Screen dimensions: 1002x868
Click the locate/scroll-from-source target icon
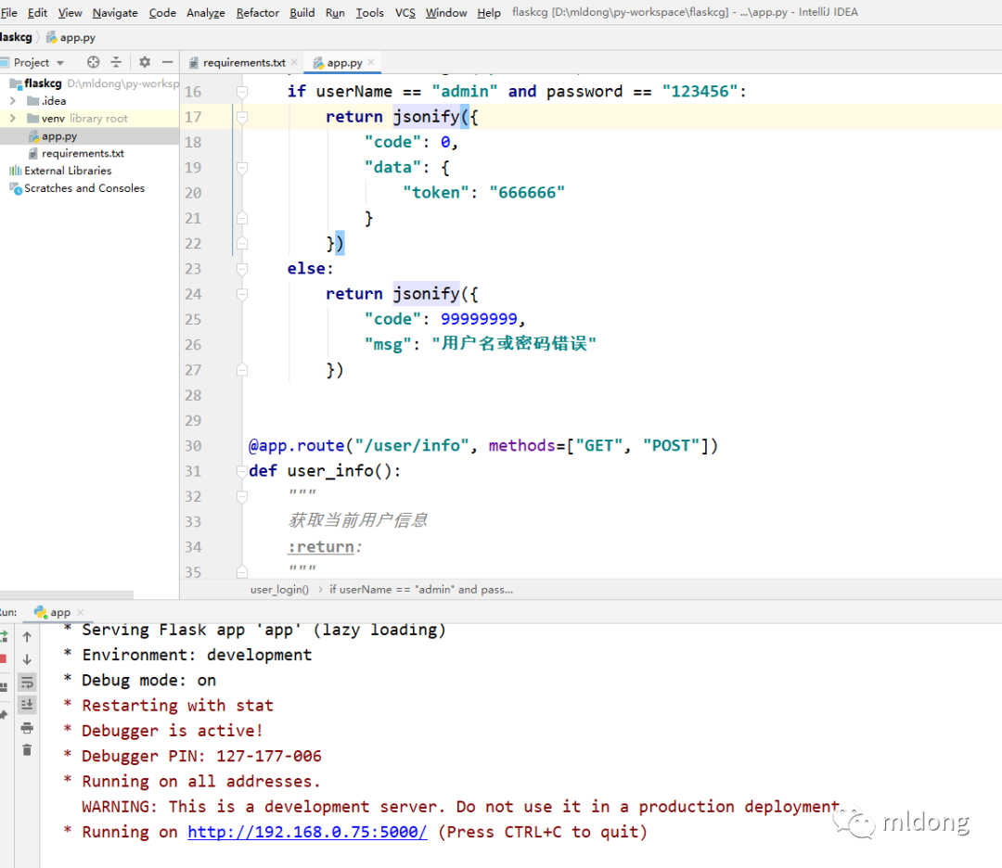[93, 62]
